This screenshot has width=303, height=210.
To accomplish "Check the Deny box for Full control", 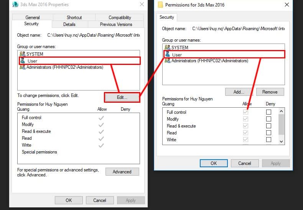I will coord(268,112).
